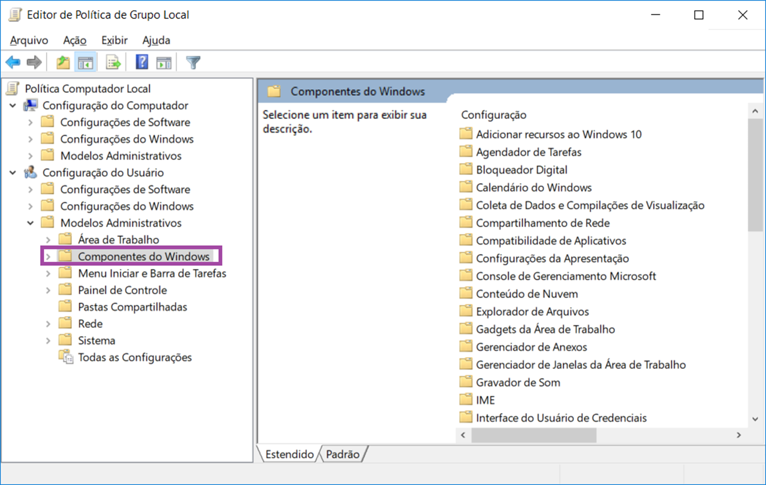
Task: Switch to the Estendido tab
Action: 289,454
